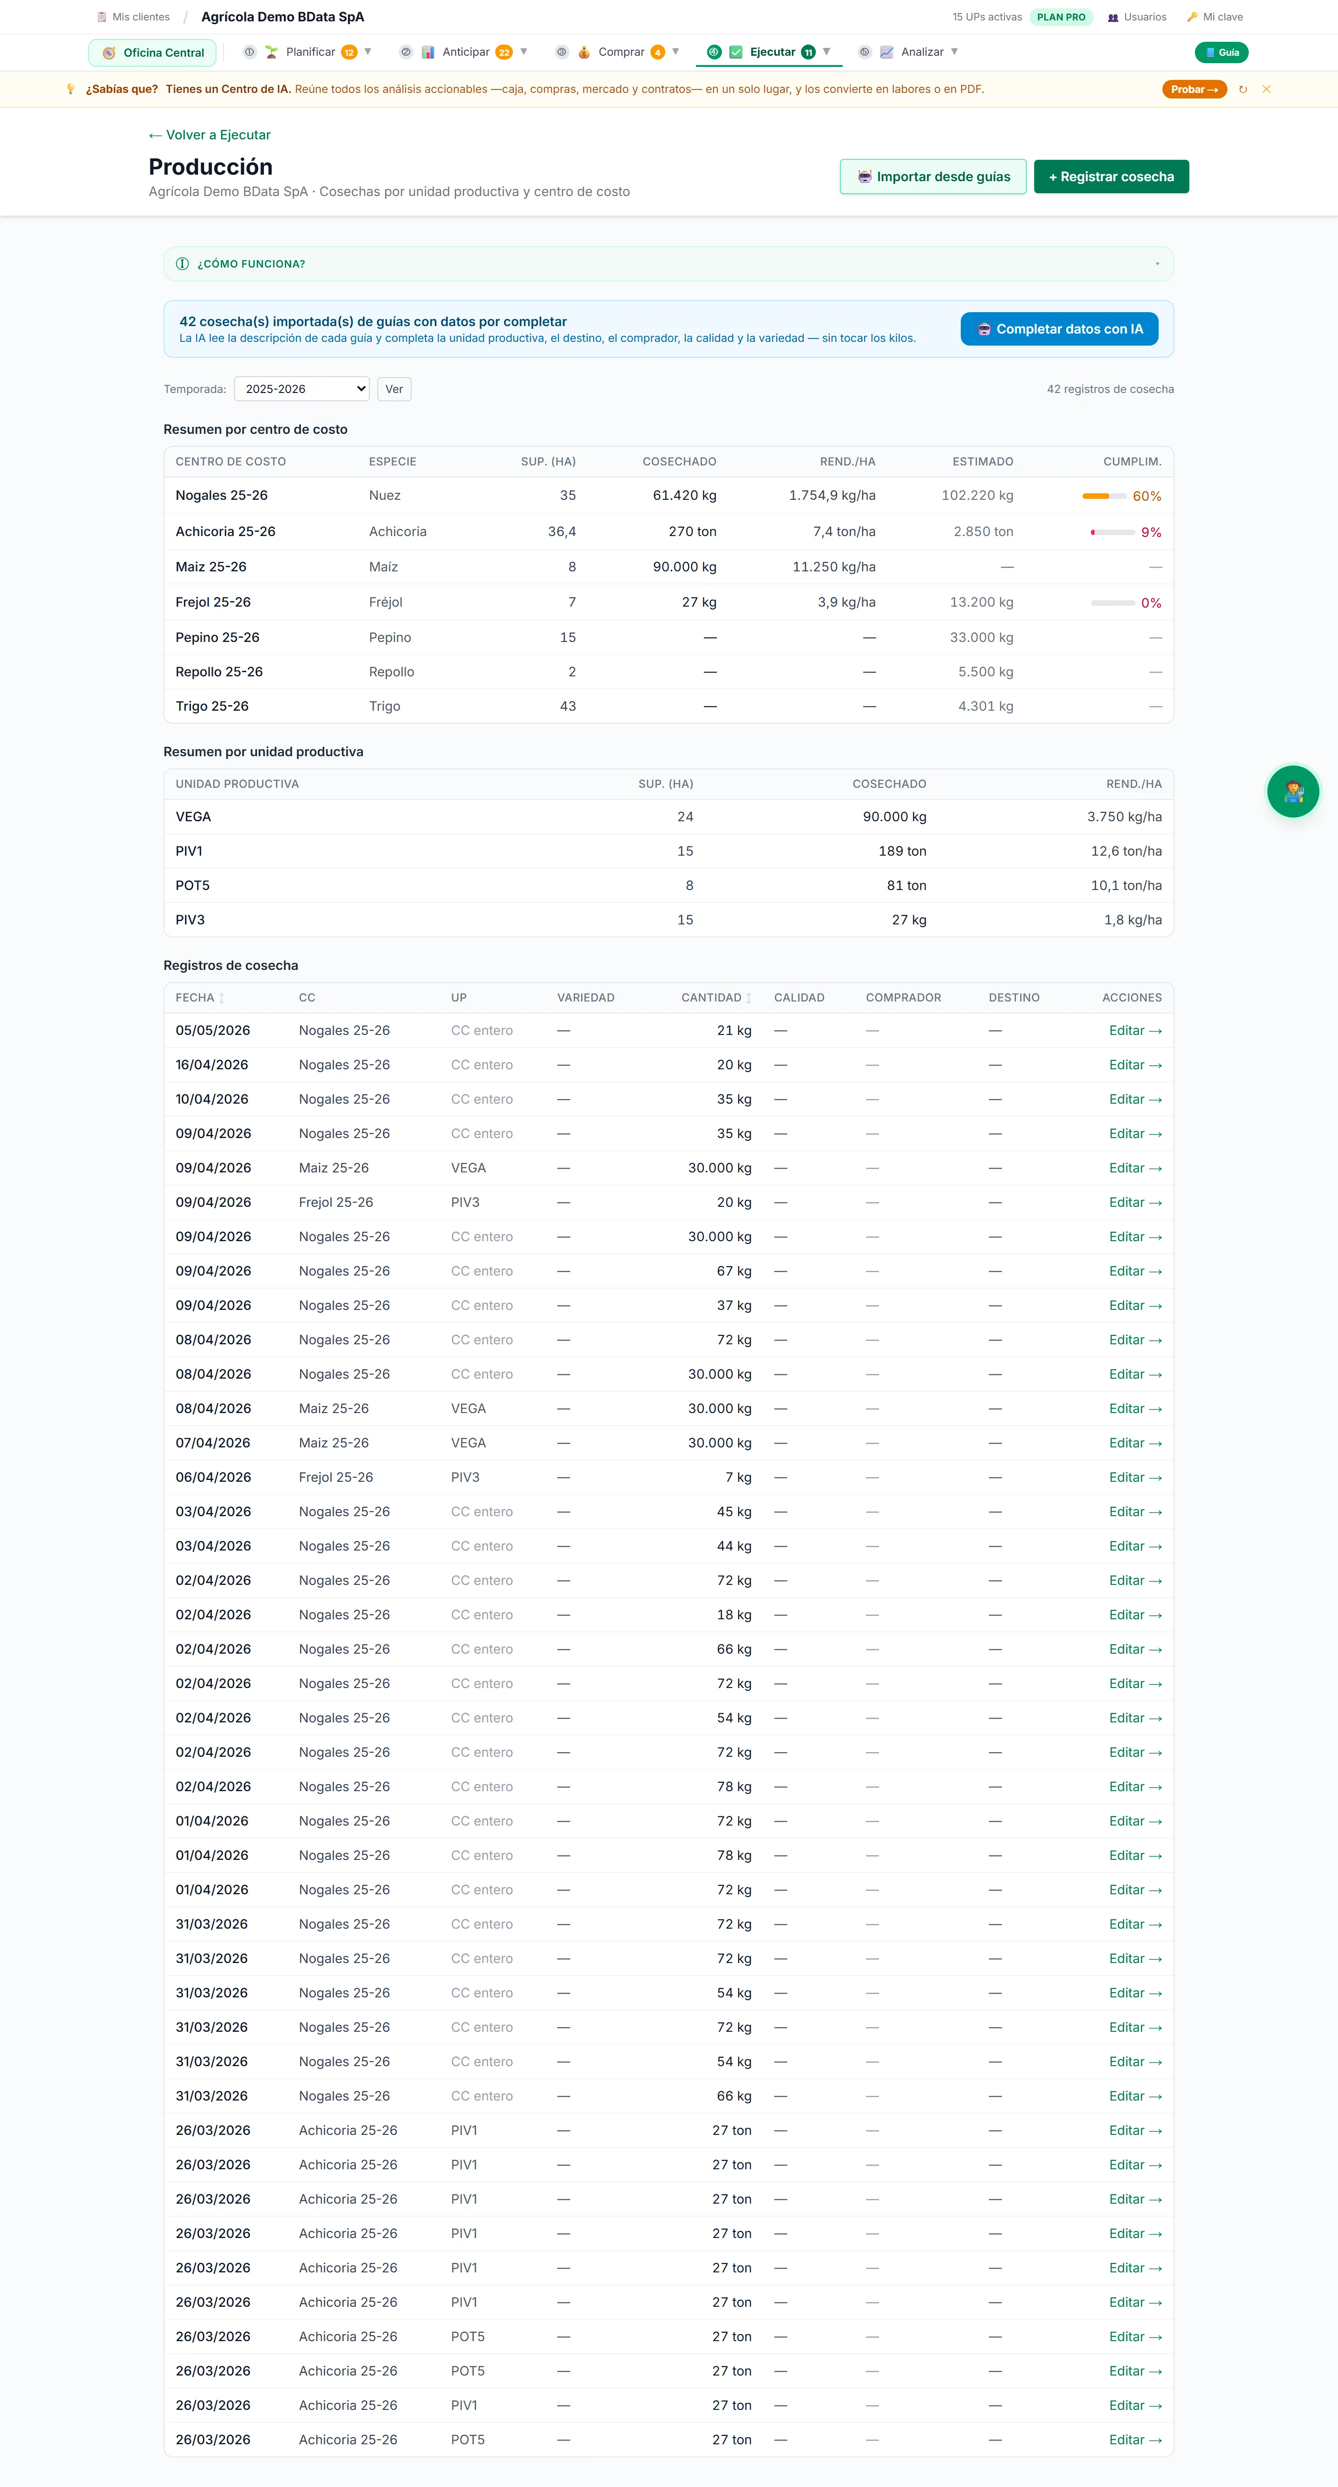The image size is (1338, 2487).
Task: Click the POT5 unidad productiva row
Action: pyautogui.click(x=669, y=885)
